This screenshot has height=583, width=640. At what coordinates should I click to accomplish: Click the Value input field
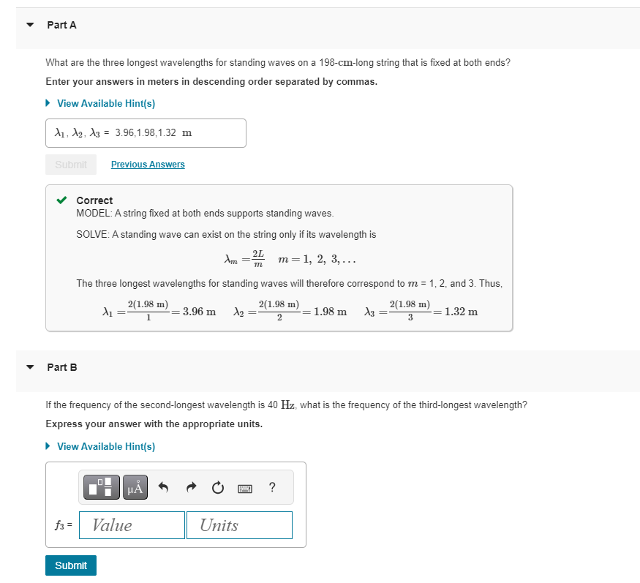point(132,524)
